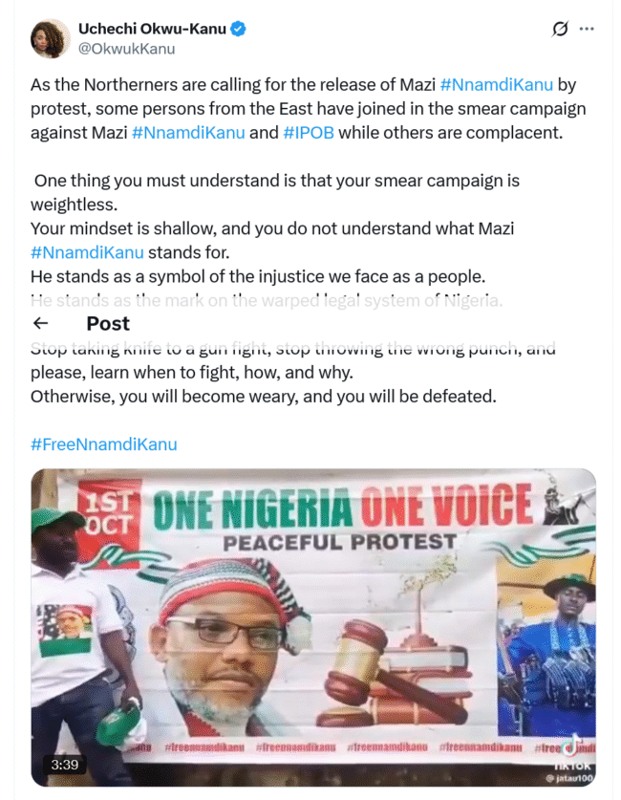
Task: Click the 3:39 video duration badge
Action: click(x=65, y=765)
